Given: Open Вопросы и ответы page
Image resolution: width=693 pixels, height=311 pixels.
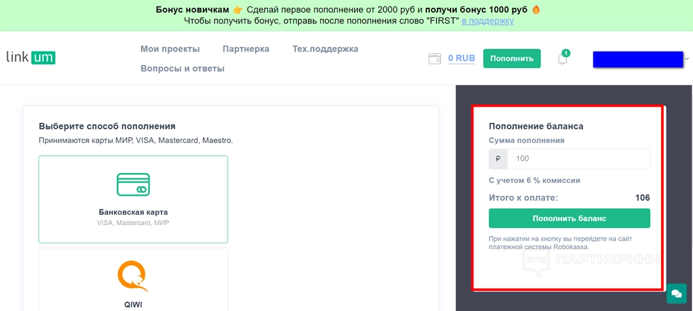Looking at the screenshot, I should [183, 68].
